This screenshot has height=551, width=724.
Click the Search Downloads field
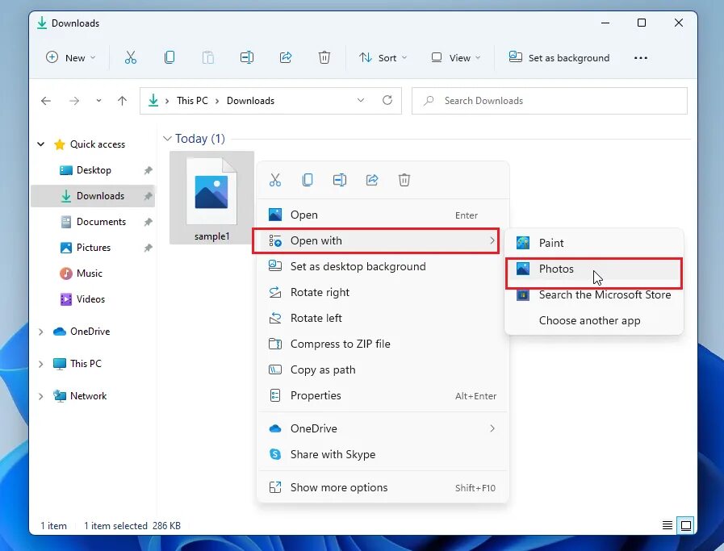point(550,101)
